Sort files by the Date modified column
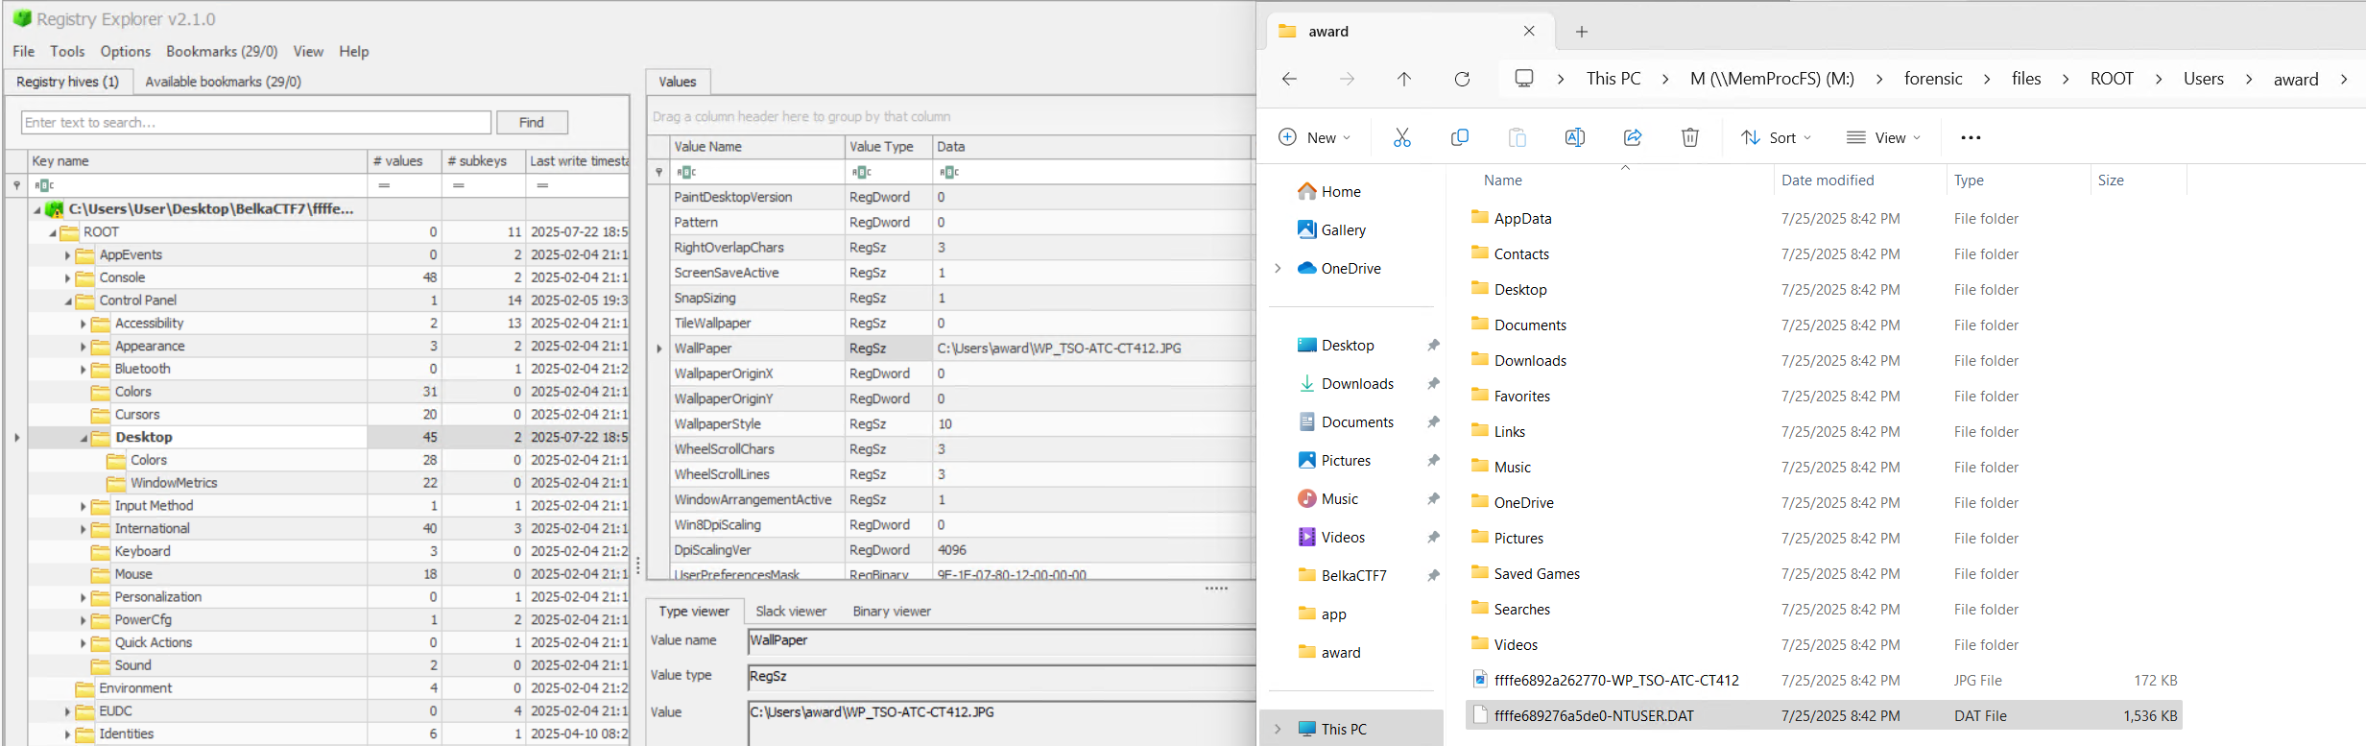Image resolution: width=2366 pixels, height=746 pixels. coord(1828,180)
